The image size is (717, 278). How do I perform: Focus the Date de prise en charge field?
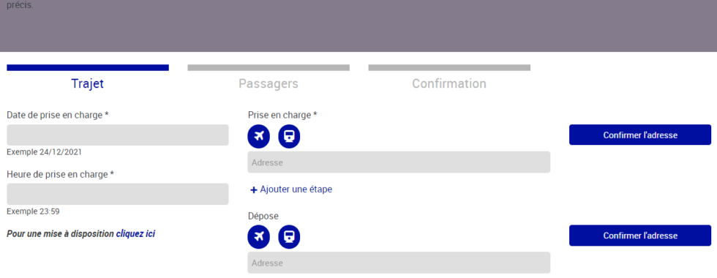[x=118, y=135]
